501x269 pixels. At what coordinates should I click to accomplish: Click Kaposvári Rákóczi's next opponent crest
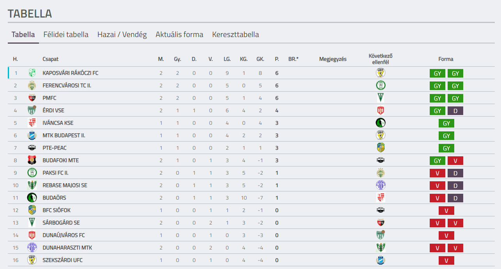tap(381, 73)
